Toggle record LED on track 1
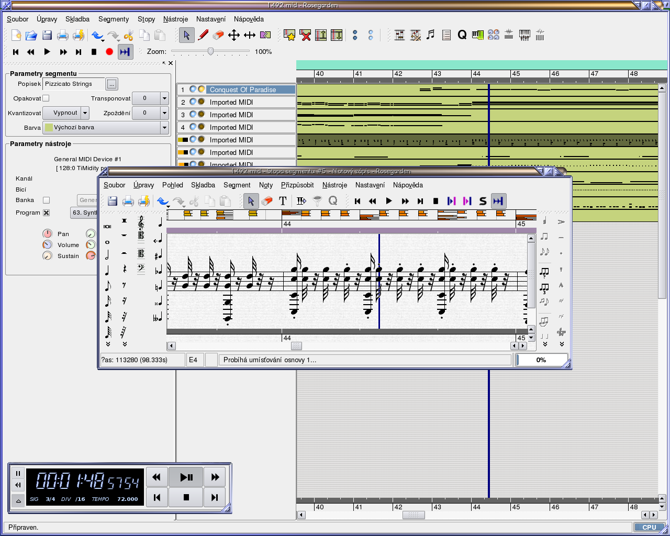This screenshot has width=670, height=536. point(202,90)
